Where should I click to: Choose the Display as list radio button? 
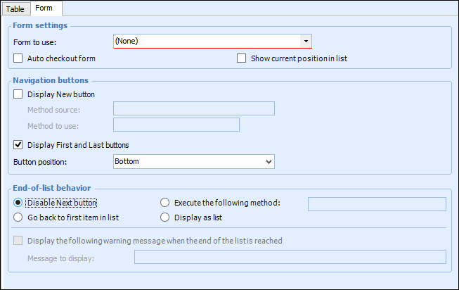click(x=165, y=217)
